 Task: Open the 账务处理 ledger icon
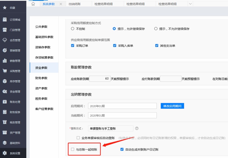tap(5, 102)
